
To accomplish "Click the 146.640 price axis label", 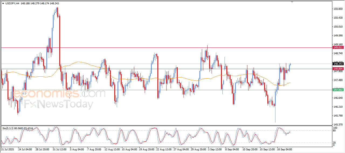I will (338, 98).
